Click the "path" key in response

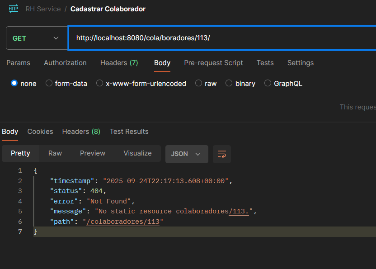pos(62,222)
